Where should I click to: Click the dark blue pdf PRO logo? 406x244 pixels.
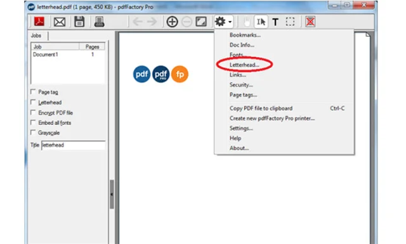coord(160,74)
